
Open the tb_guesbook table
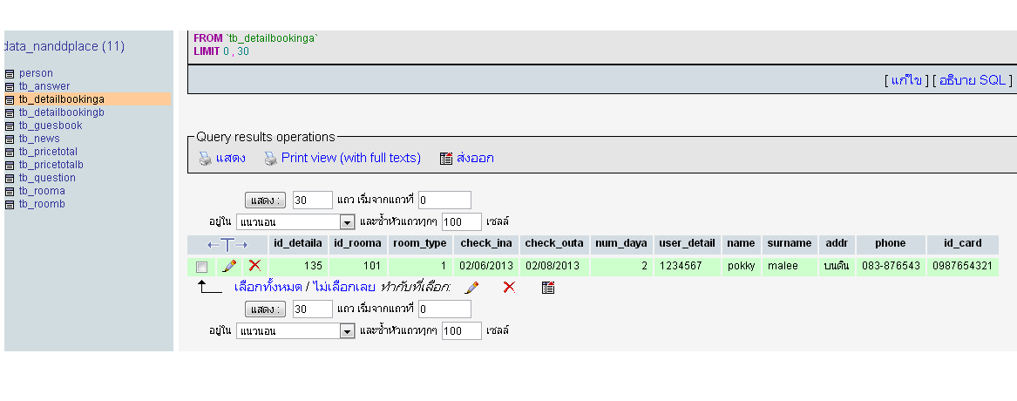click(x=51, y=126)
